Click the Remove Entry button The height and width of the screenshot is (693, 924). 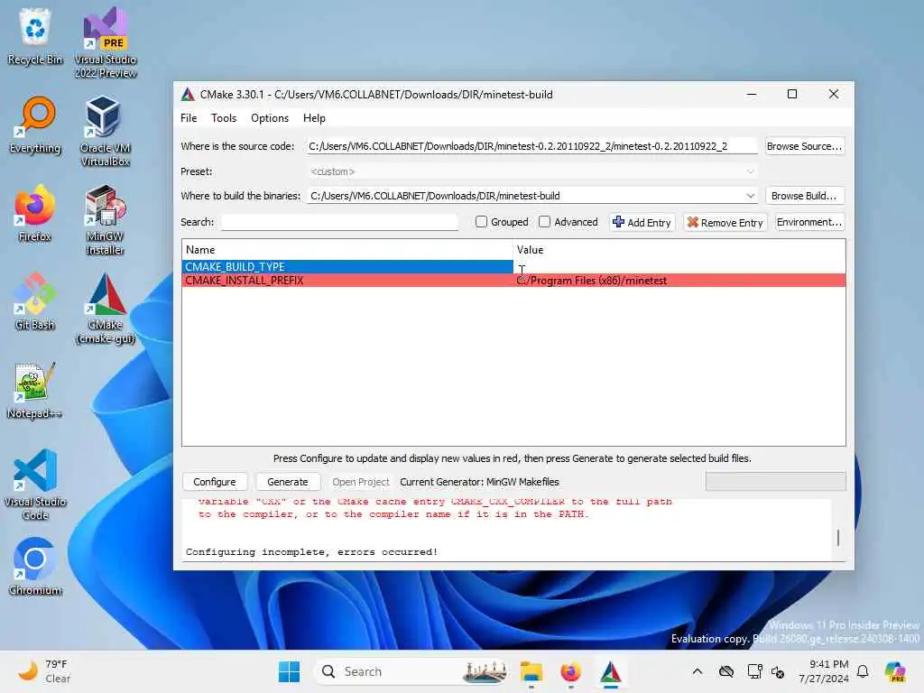pos(725,222)
